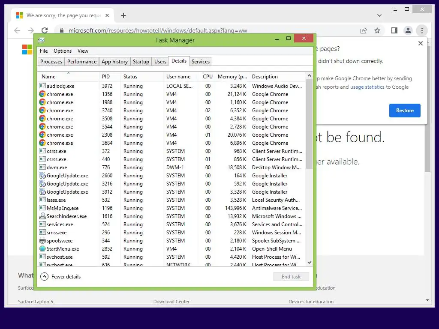Open Chrome side panel icon

click(394, 30)
